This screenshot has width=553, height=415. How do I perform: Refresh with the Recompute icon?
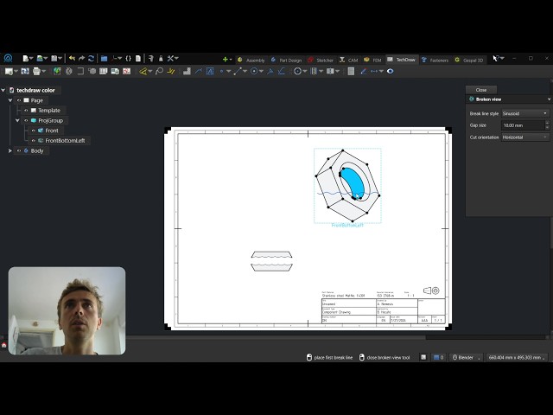[x=92, y=59]
